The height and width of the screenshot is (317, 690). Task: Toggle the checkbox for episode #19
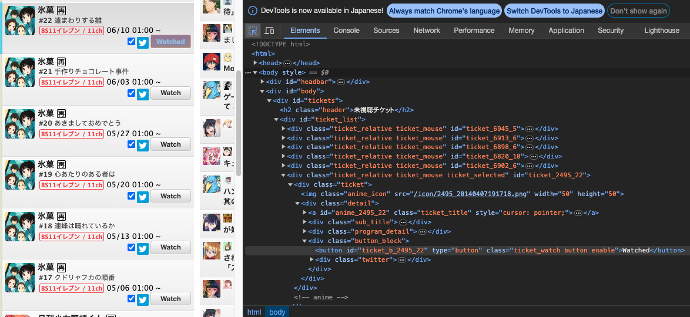[131, 195]
